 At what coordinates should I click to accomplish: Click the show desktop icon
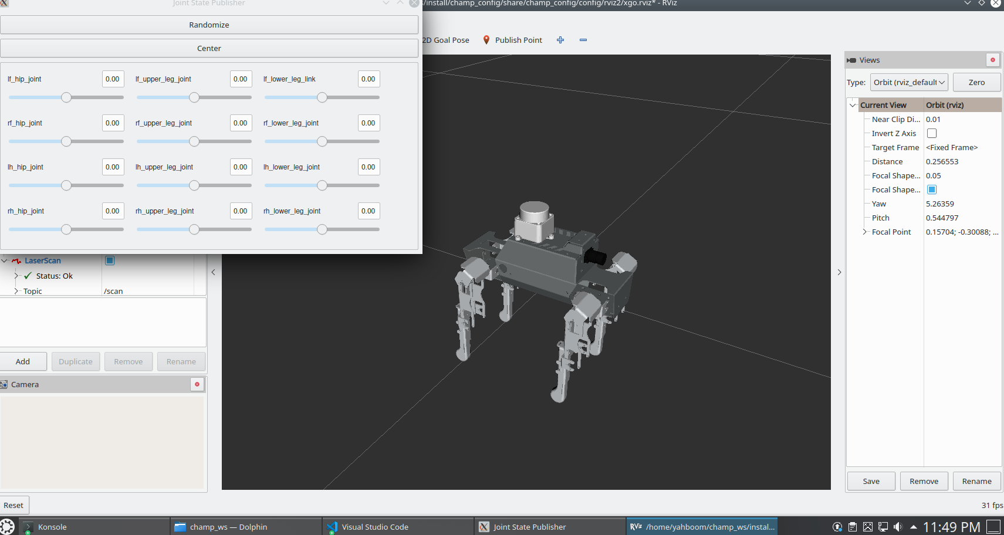point(993,527)
